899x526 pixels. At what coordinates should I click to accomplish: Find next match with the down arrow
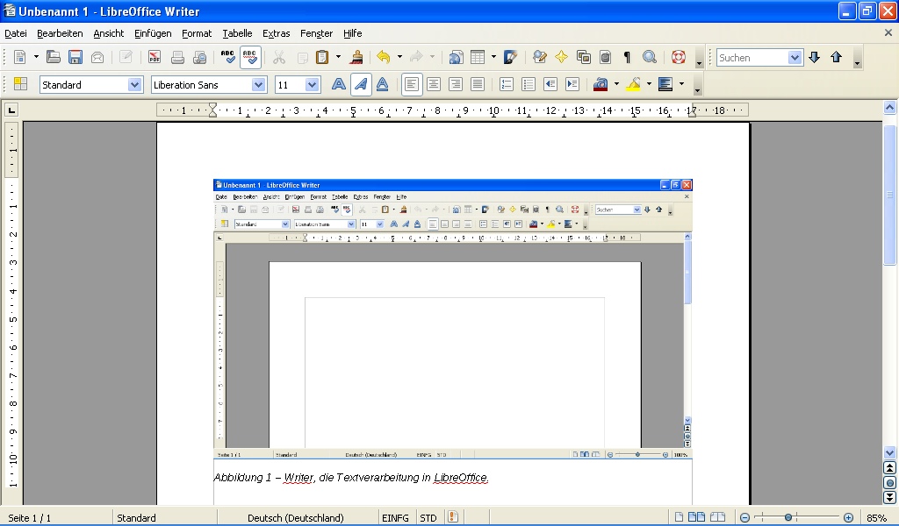tap(814, 57)
